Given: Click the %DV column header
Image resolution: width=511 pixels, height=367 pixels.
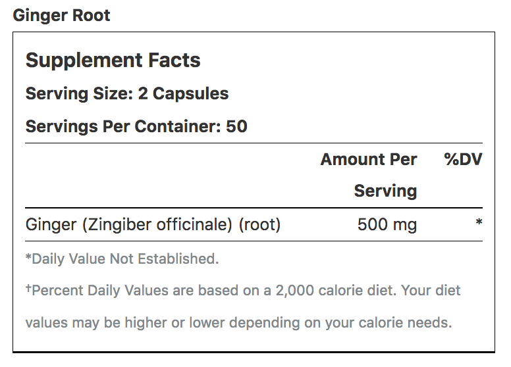Looking at the screenshot, I should 463,159.
